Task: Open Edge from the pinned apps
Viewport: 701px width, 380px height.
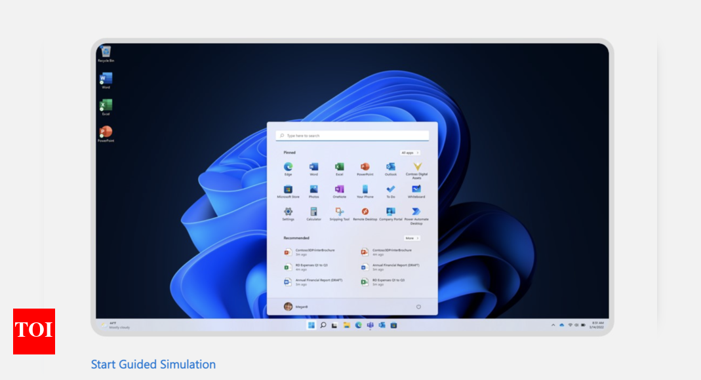Action: click(x=288, y=168)
